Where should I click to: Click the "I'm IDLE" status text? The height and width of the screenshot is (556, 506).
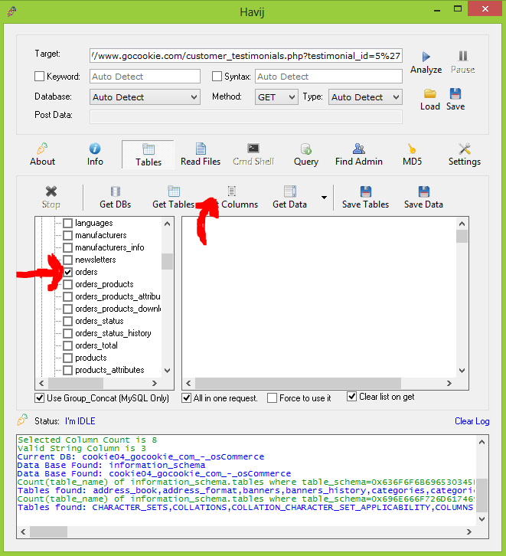80,421
